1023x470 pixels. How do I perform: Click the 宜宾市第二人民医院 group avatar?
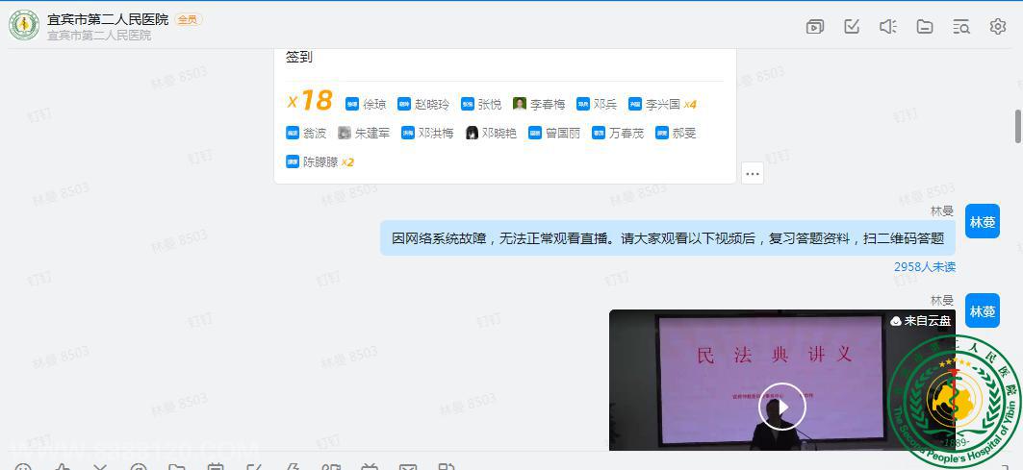24,25
